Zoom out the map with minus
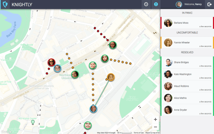 pyautogui.click(x=155, y=127)
